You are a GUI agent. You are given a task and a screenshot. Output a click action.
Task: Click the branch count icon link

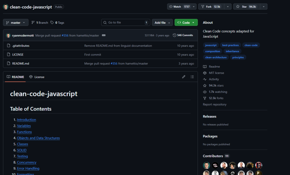33,23
